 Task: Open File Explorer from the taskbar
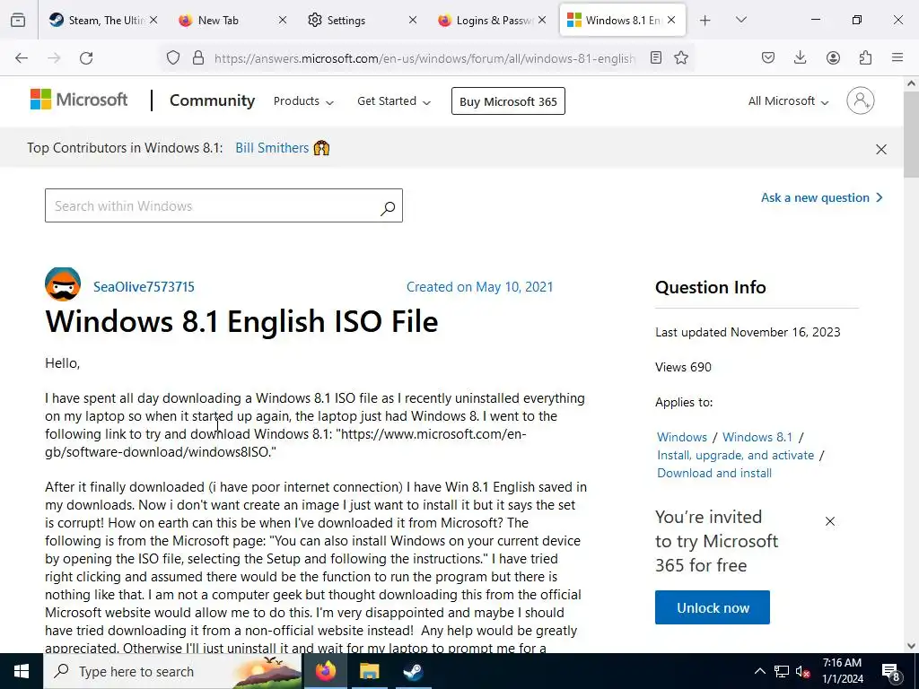click(369, 671)
